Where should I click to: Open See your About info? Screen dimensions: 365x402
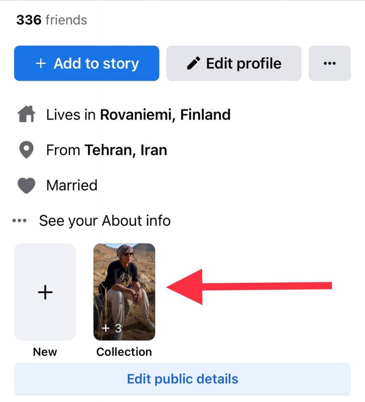[x=105, y=220]
